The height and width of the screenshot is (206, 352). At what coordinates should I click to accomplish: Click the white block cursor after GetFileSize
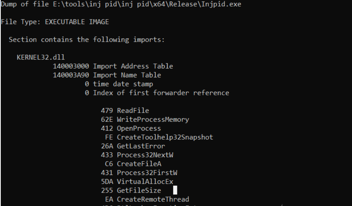pyautogui.click(x=175, y=190)
